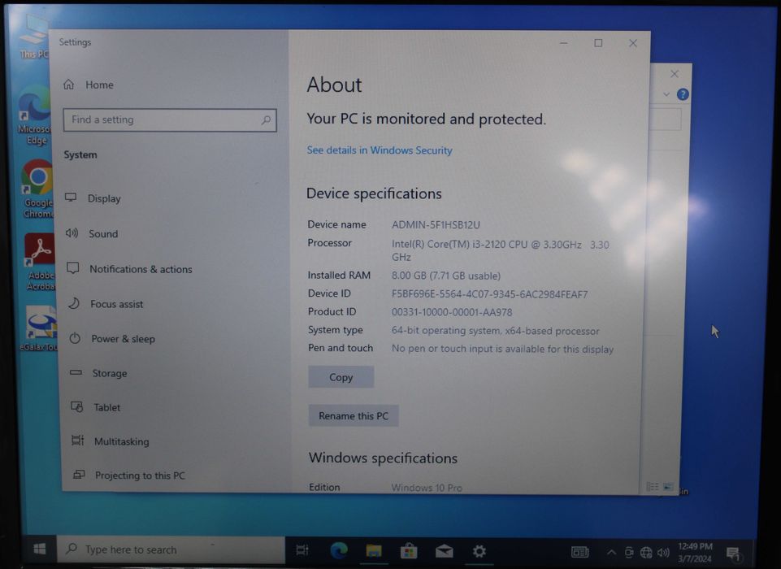
Task: Click the volume speaker tray icon
Action: tap(663, 552)
